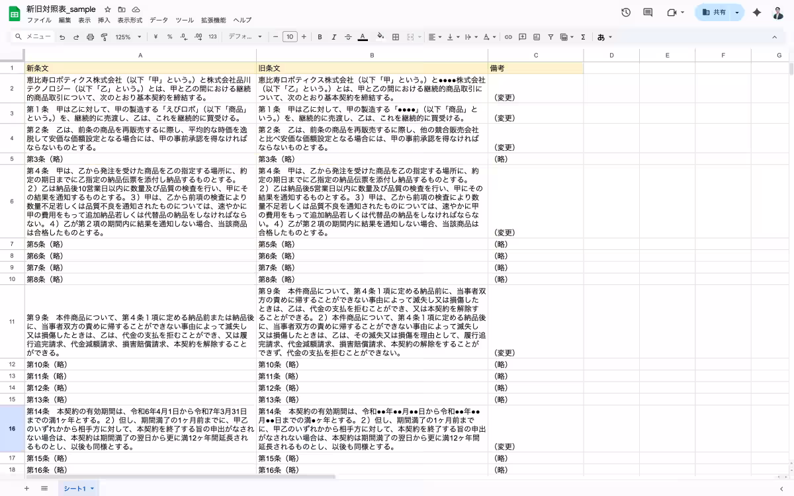Viewport: 794px width, 496px height.
Task: Open the fill color picker
Action: 380,37
